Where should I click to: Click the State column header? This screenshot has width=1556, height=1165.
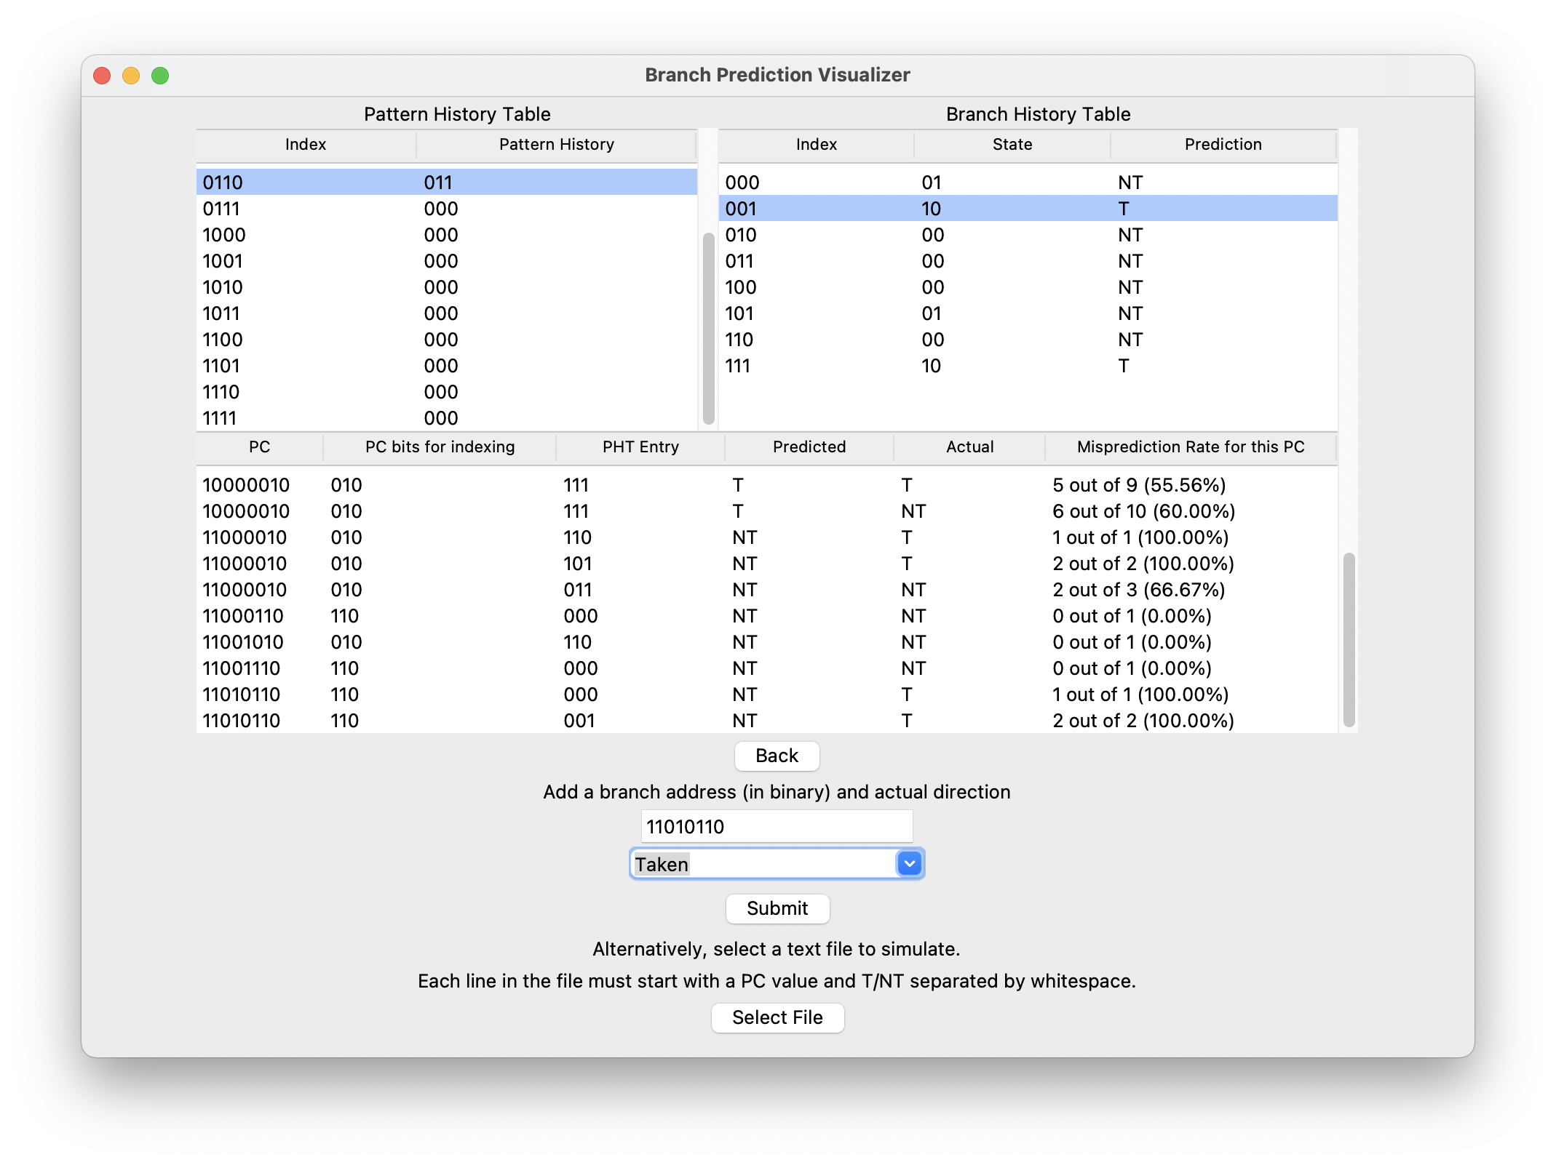click(1012, 145)
